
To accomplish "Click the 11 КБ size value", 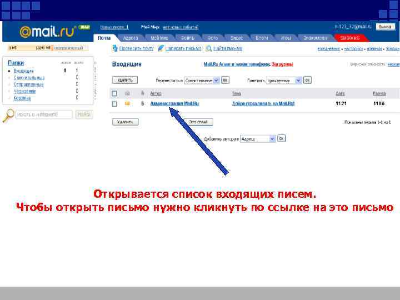I will coord(379,103).
